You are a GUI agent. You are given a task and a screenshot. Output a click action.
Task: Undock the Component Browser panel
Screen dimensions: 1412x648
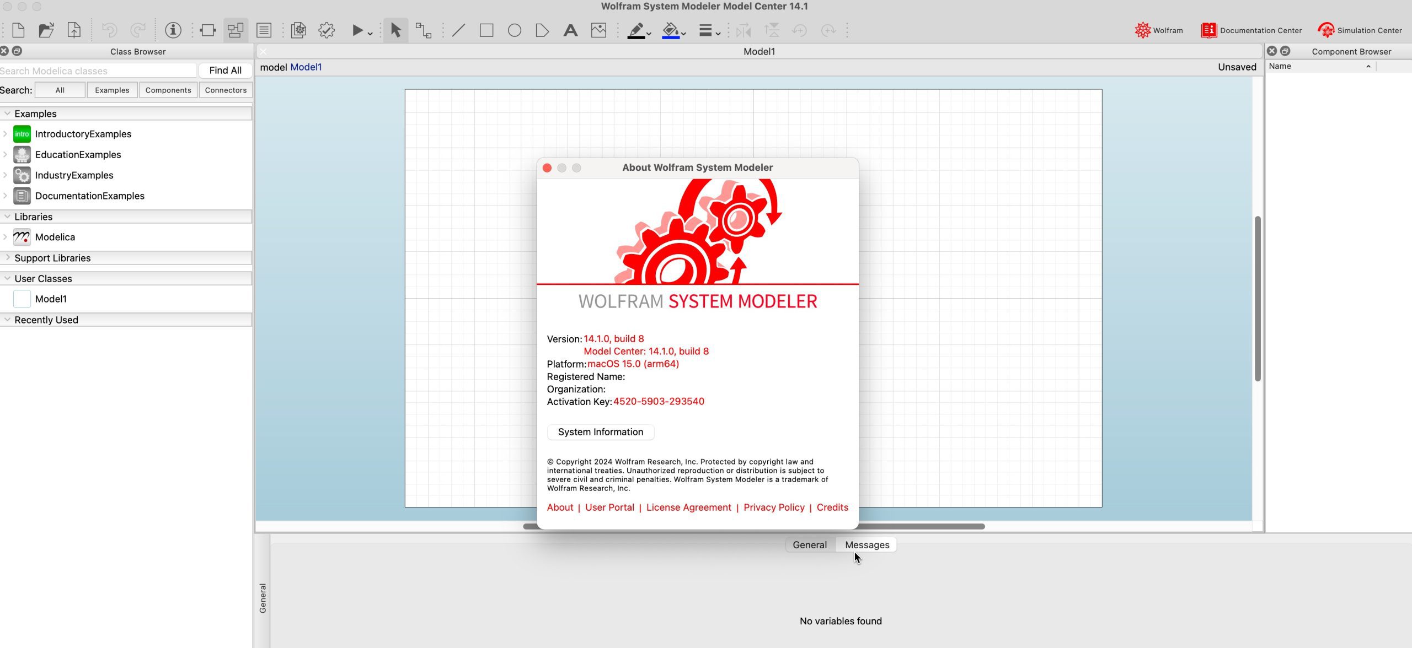click(x=1285, y=51)
